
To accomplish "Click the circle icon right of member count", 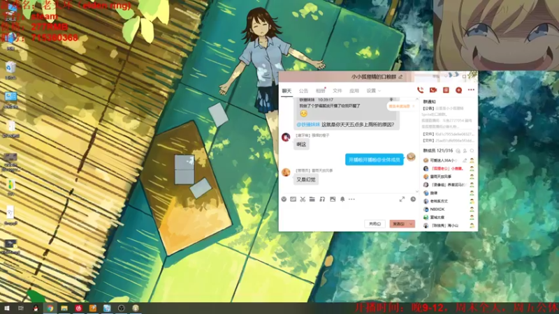I will [x=472, y=151].
